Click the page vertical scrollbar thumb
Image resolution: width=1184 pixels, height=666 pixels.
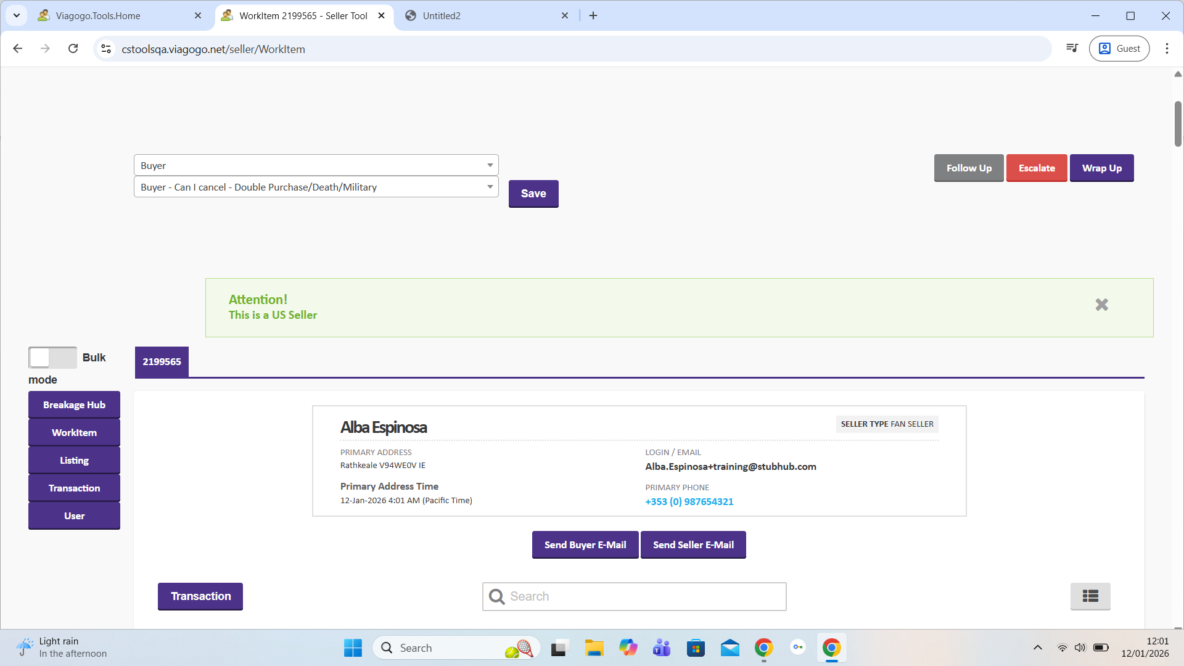click(x=1177, y=123)
